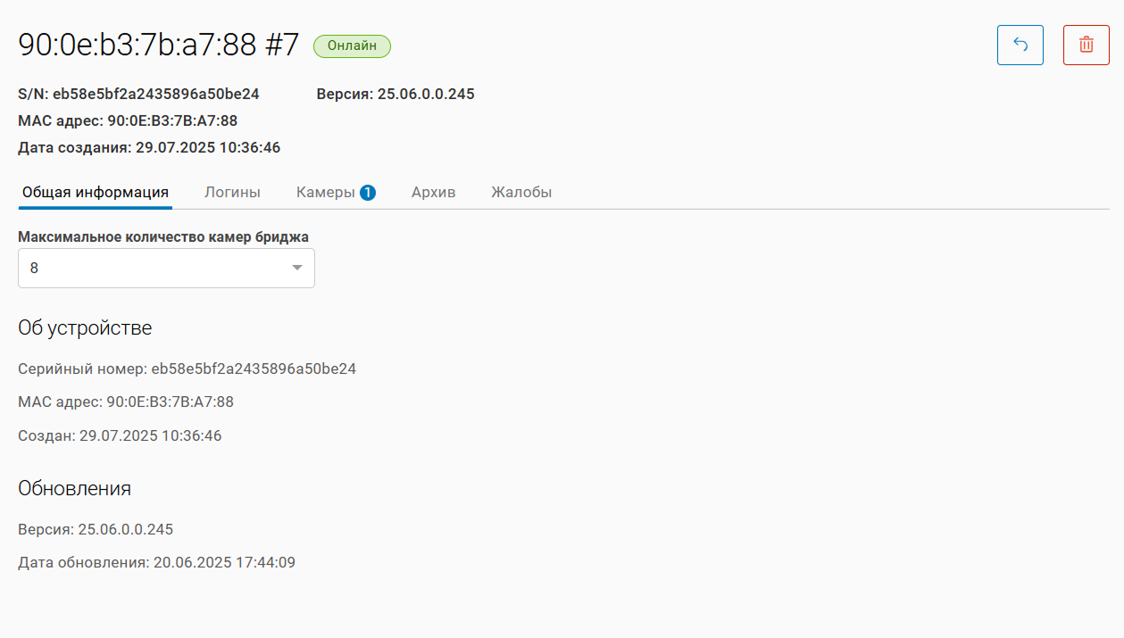Image resolution: width=1124 pixels, height=638 pixels.
Task: Click the Онлайн status badge
Action: coord(352,46)
